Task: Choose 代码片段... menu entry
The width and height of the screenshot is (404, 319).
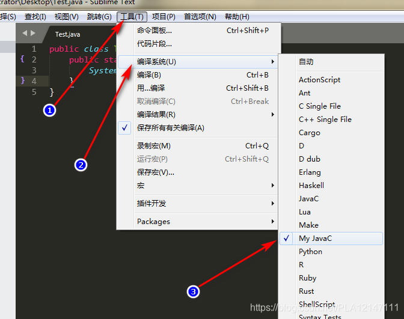Action: click(x=198, y=44)
